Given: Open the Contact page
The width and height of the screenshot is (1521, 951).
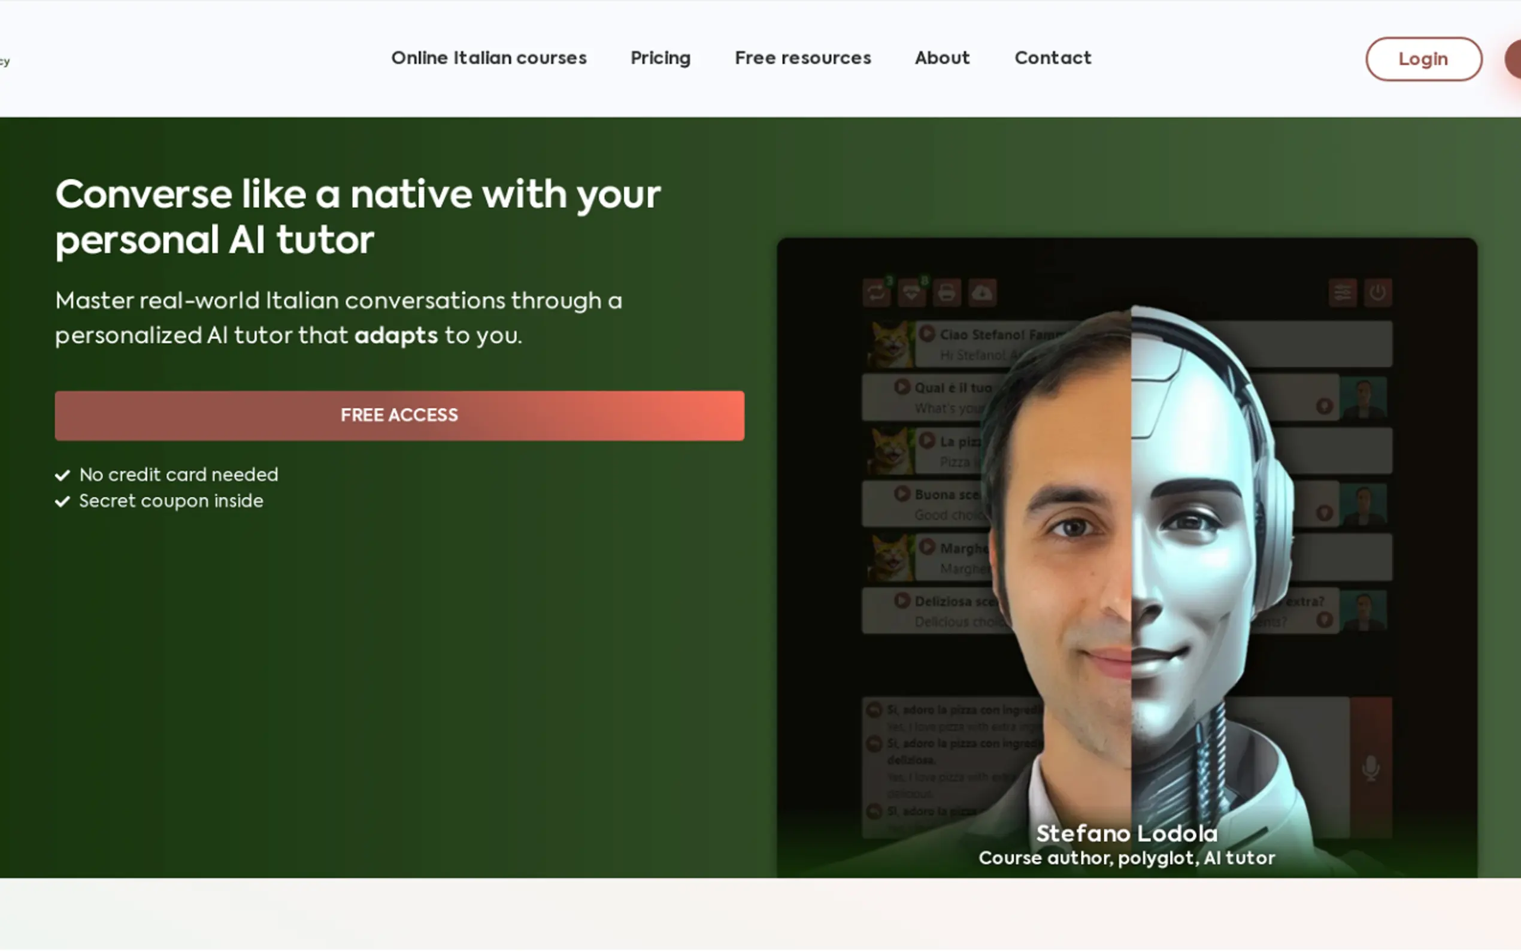Looking at the screenshot, I should coord(1053,58).
